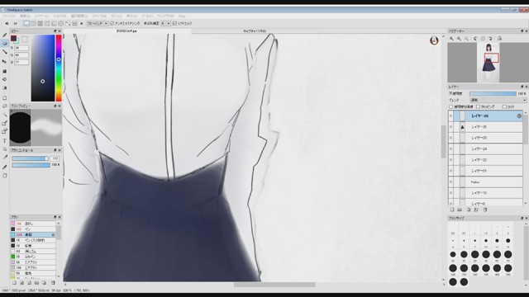Click the new layer icon below layer list

pyautogui.click(x=452, y=210)
